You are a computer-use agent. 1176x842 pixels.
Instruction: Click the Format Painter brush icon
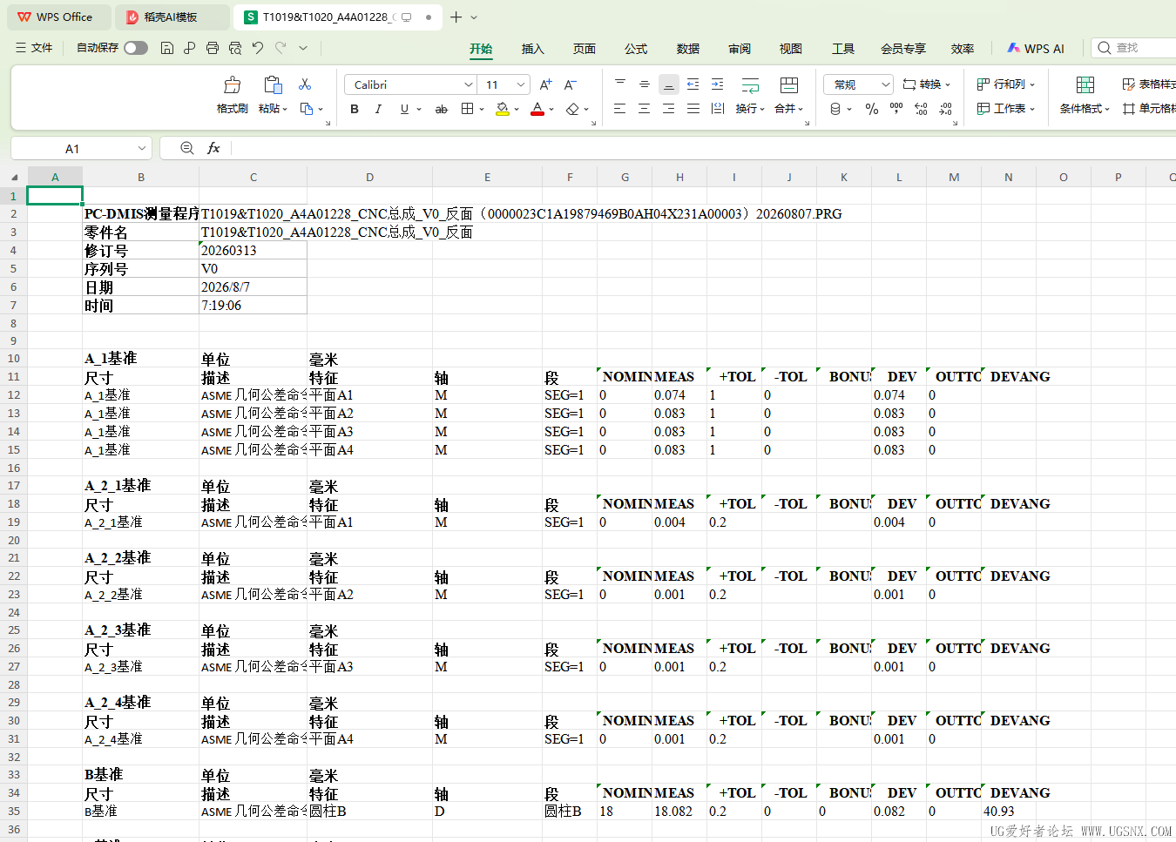232,84
